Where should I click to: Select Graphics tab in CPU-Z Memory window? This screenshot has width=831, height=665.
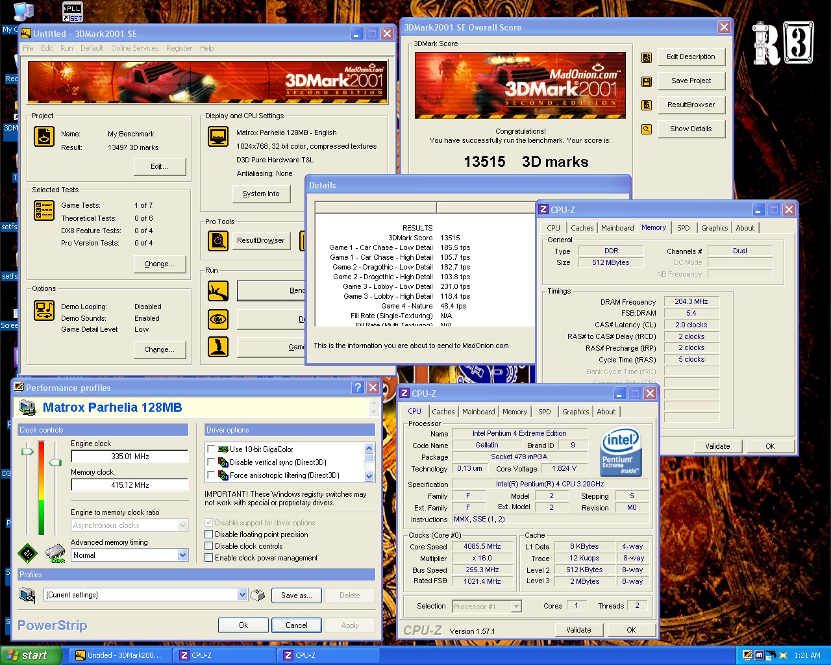point(715,228)
